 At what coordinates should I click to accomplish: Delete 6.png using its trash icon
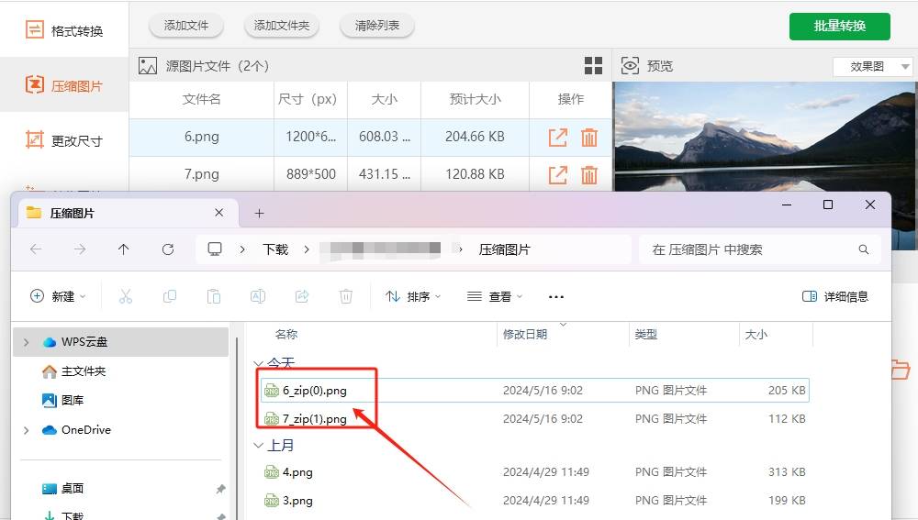tap(589, 138)
